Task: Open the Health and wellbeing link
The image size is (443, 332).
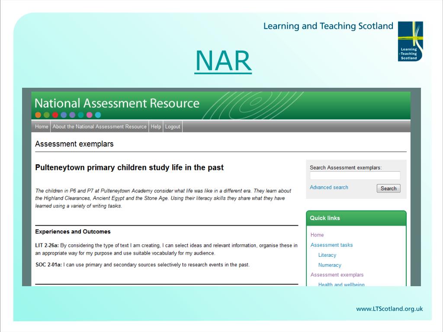Action: [x=341, y=284]
